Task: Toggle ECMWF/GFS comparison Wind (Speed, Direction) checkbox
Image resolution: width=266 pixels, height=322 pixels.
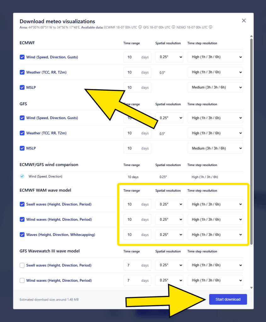Action: click(22, 176)
